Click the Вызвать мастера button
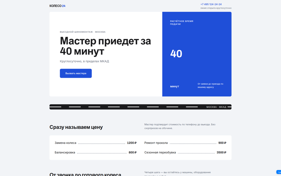 pyautogui.click(x=76, y=73)
